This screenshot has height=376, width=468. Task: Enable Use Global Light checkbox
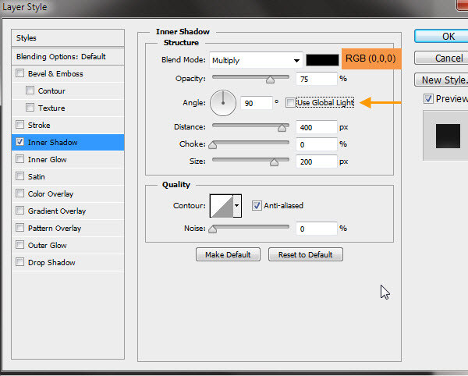click(291, 103)
